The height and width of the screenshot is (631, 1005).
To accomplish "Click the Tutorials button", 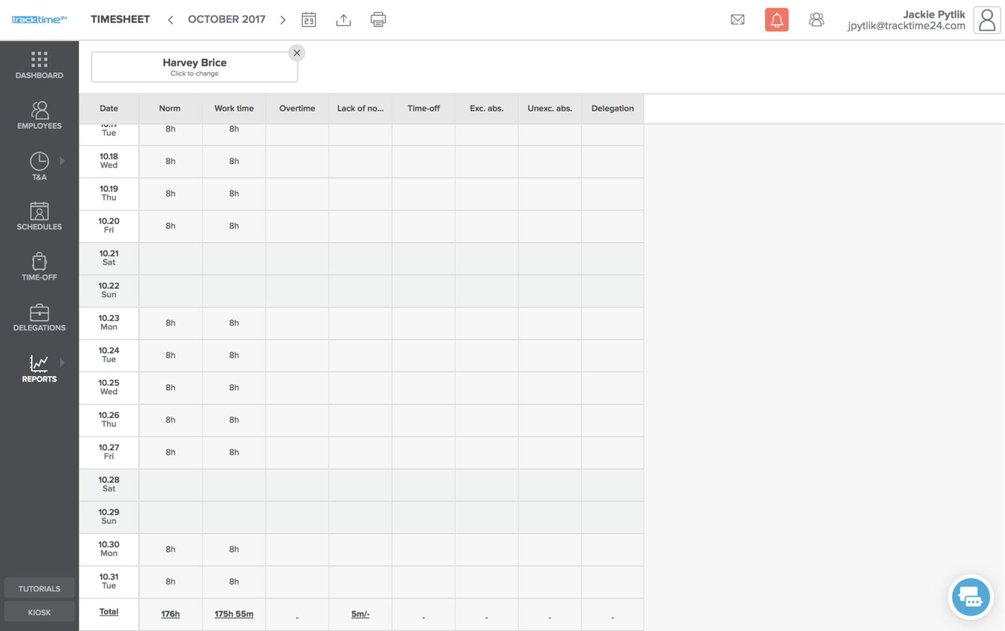I will coord(39,589).
